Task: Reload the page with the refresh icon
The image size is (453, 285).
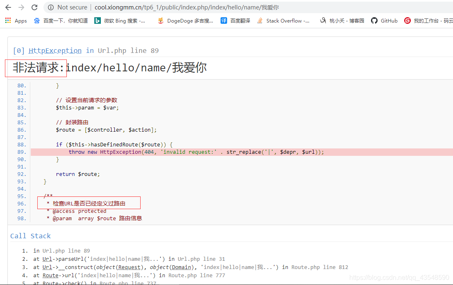Action: tap(34, 7)
